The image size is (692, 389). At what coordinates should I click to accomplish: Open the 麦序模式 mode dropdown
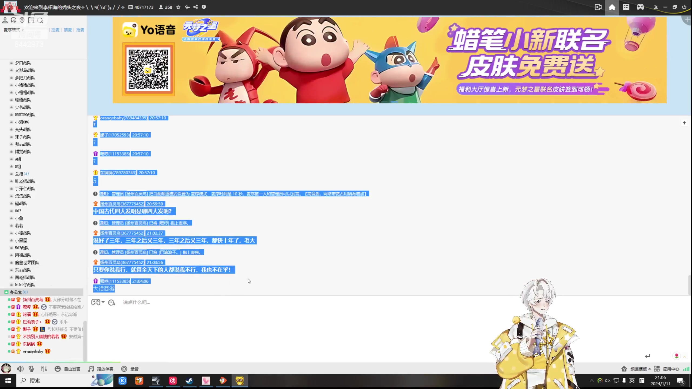point(14,30)
